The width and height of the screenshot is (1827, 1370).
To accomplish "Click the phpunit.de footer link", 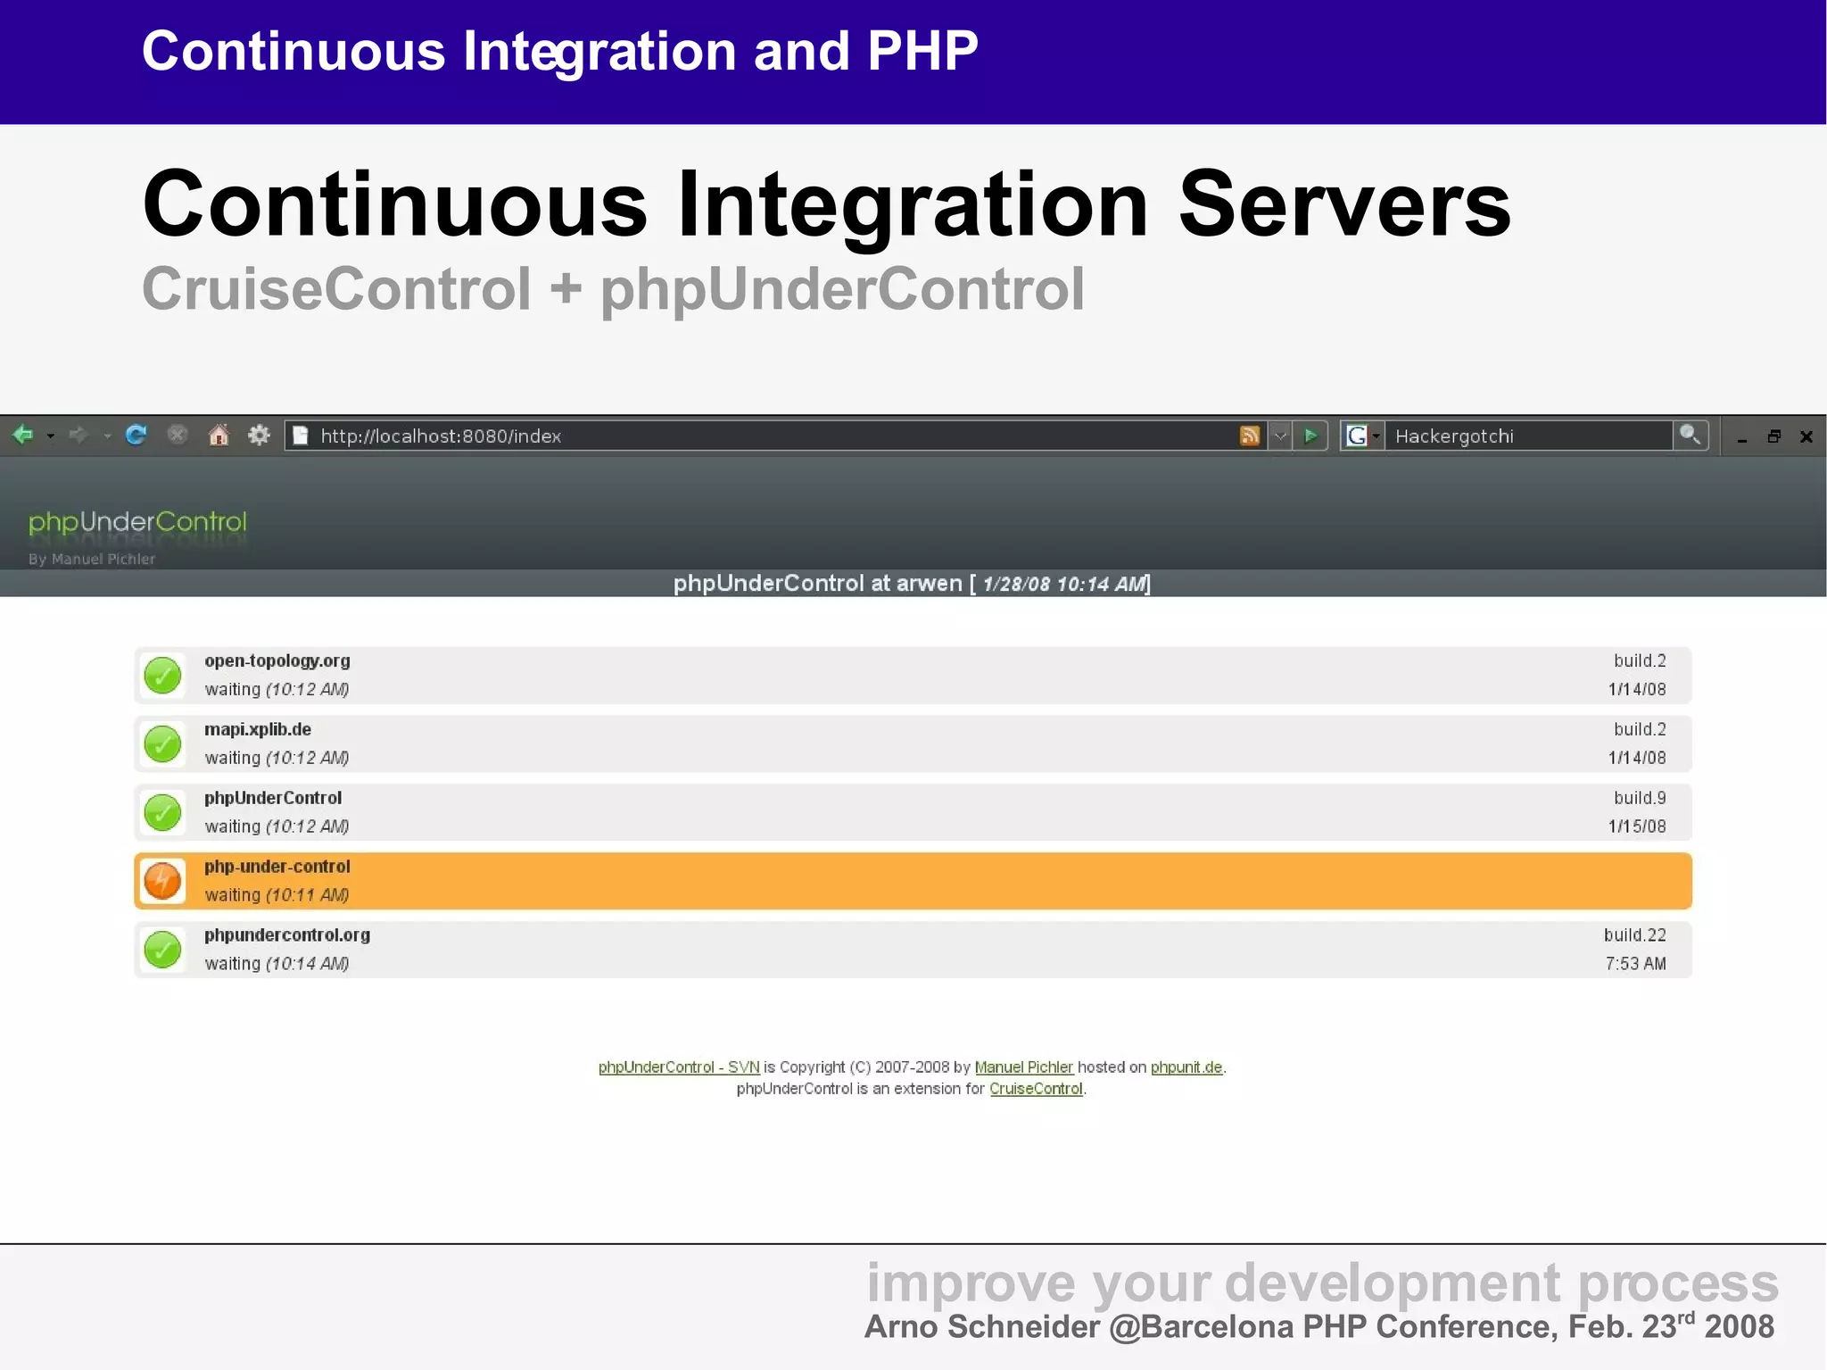I will [1186, 1067].
